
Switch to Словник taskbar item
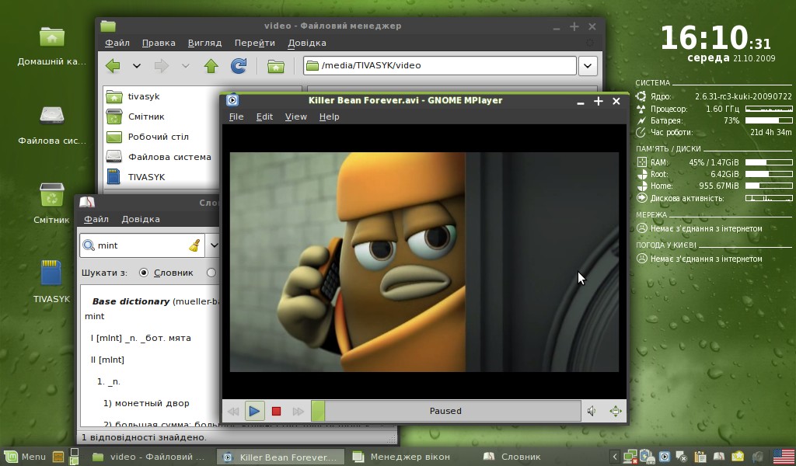coord(513,457)
